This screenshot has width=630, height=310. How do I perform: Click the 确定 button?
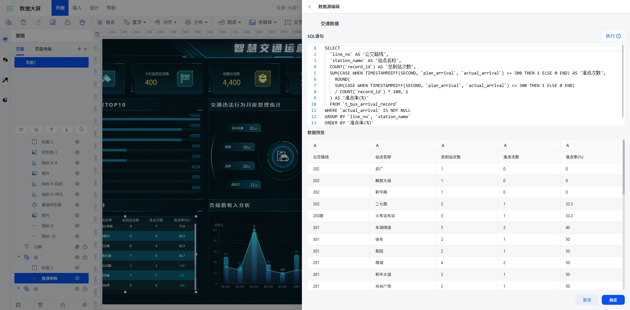click(x=613, y=300)
